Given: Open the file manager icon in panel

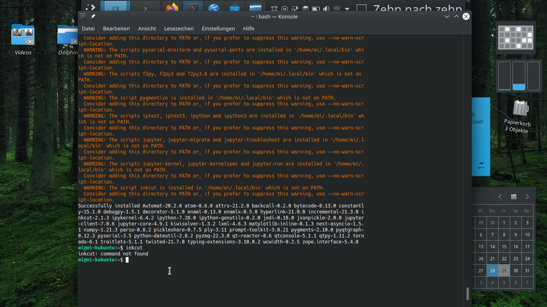Looking at the screenshot, I should click(255, 8).
